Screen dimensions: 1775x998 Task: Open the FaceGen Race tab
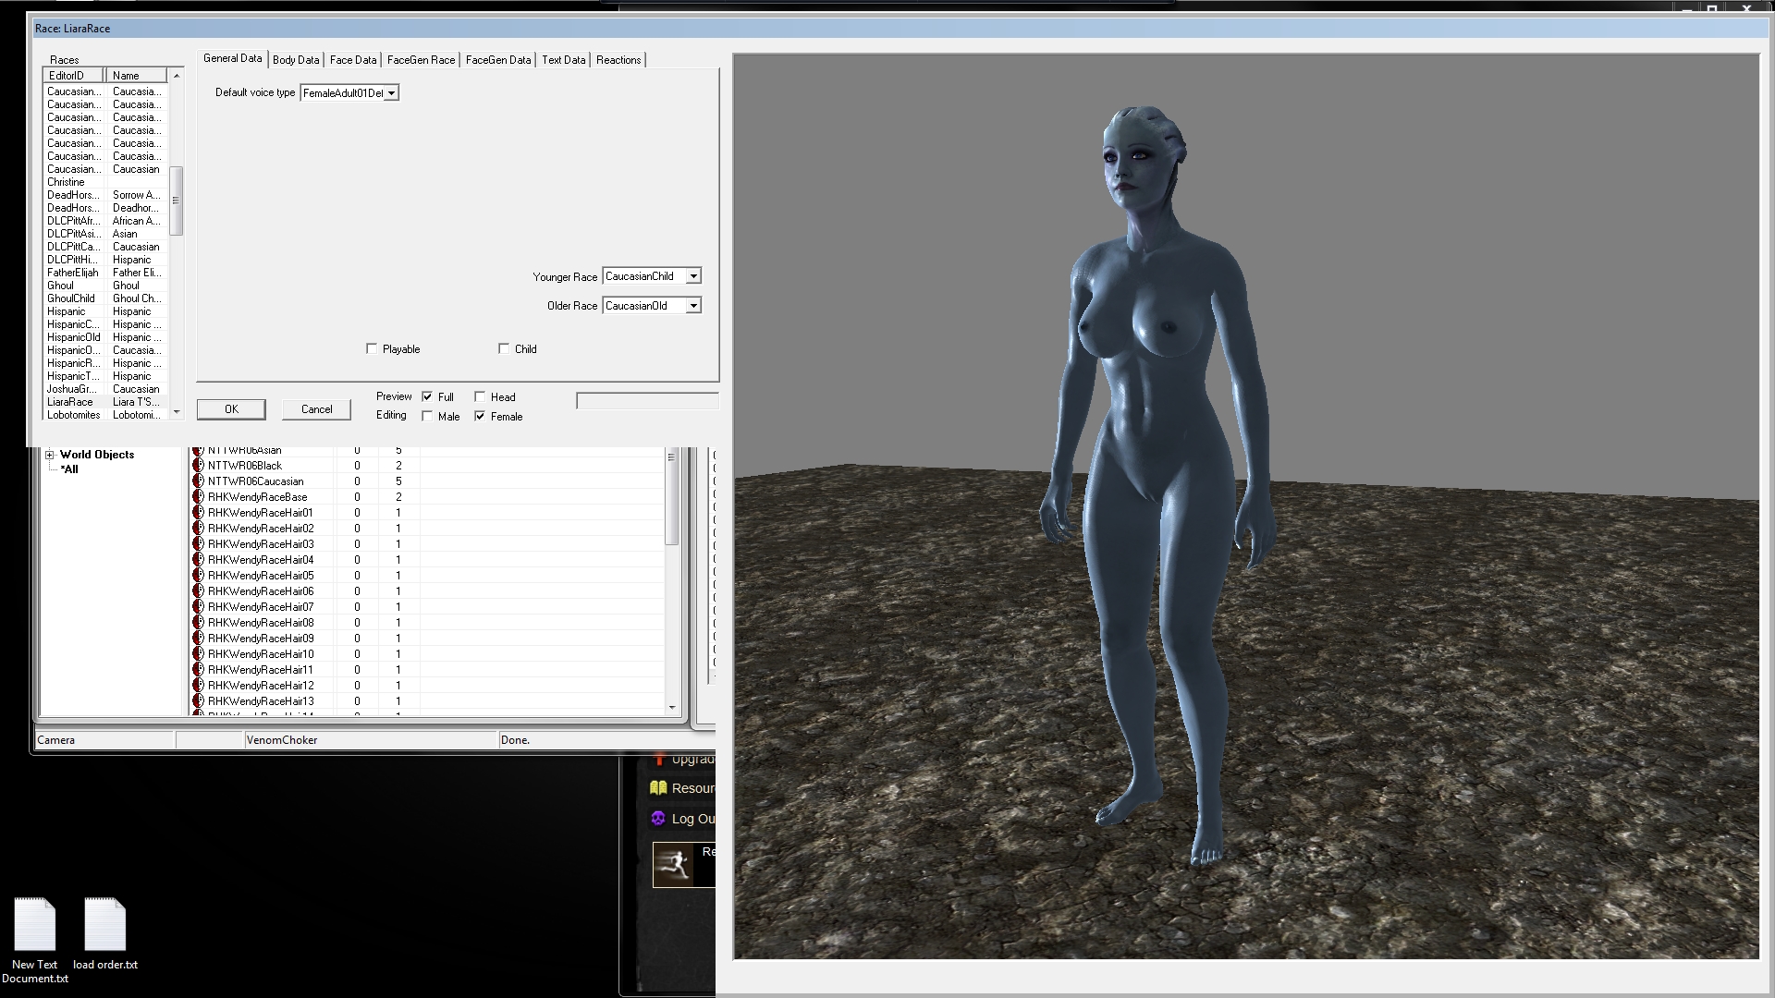tap(422, 60)
